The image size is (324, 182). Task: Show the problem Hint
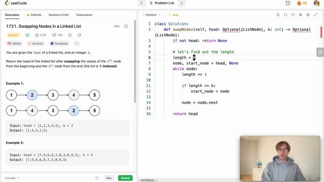pos(116,26)
